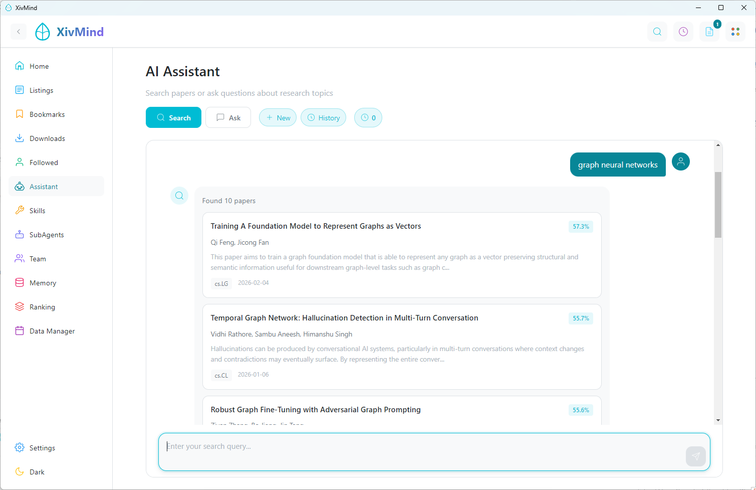The height and width of the screenshot is (490, 756).
Task: Click the XivMind title bar app icon
Action: pyautogui.click(x=9, y=8)
